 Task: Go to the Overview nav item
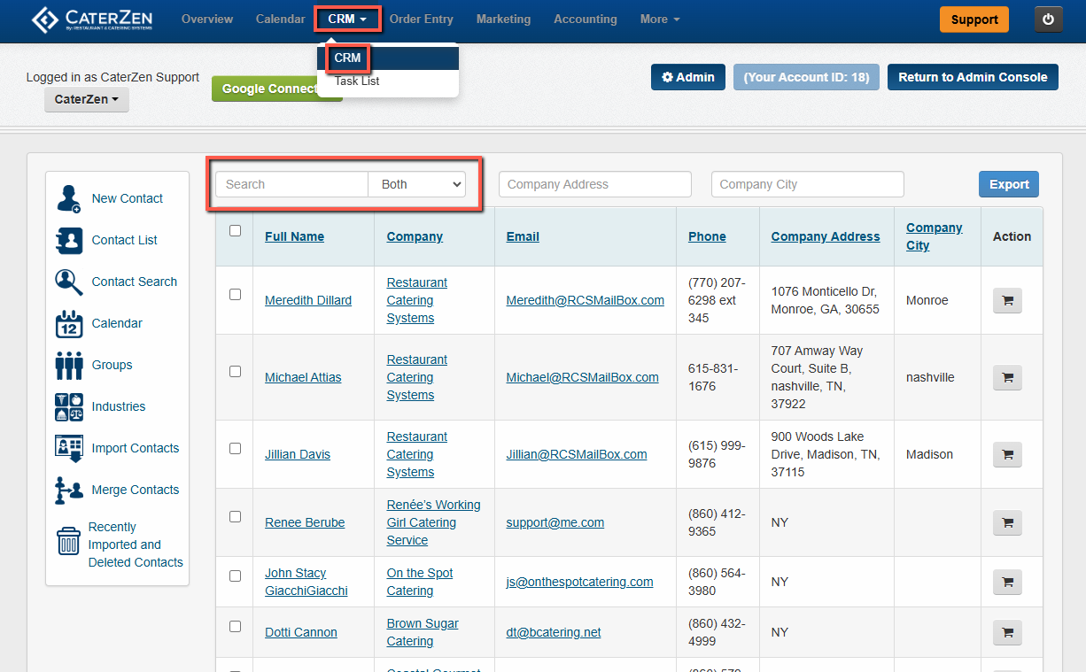pyautogui.click(x=207, y=19)
